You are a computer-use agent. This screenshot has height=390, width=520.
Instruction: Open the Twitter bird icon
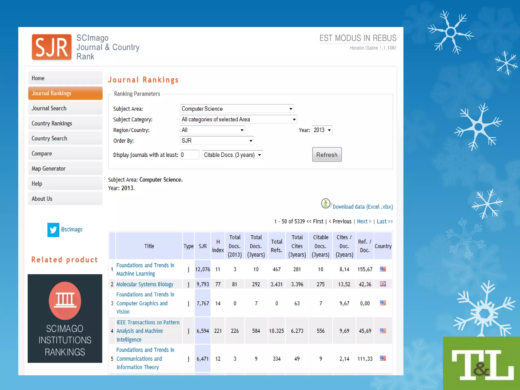(53, 230)
